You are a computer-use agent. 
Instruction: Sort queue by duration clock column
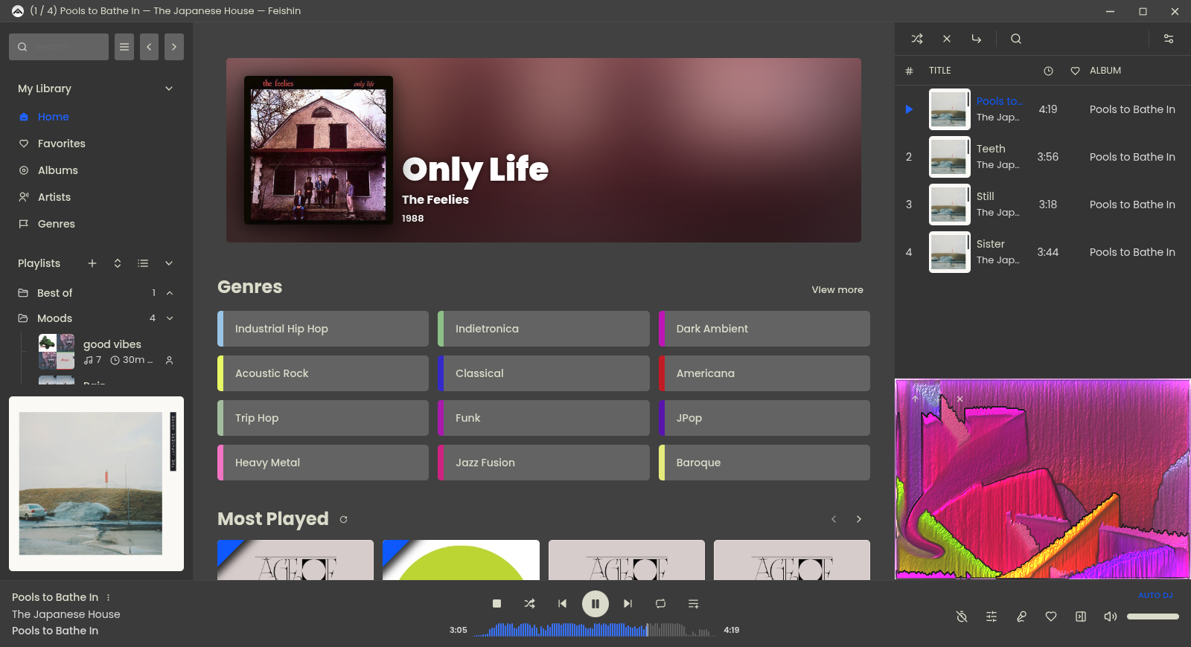click(x=1048, y=71)
